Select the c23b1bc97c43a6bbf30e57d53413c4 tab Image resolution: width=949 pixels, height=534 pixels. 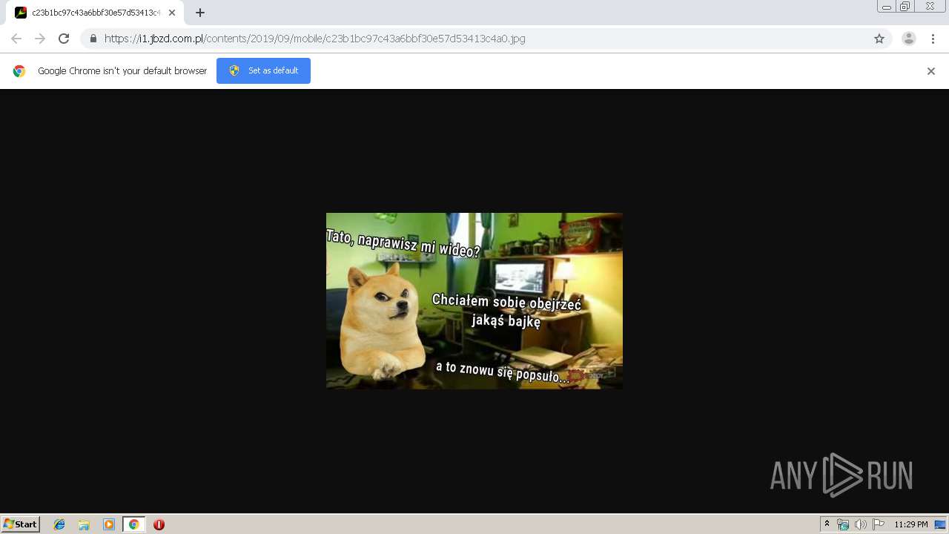coord(95,13)
